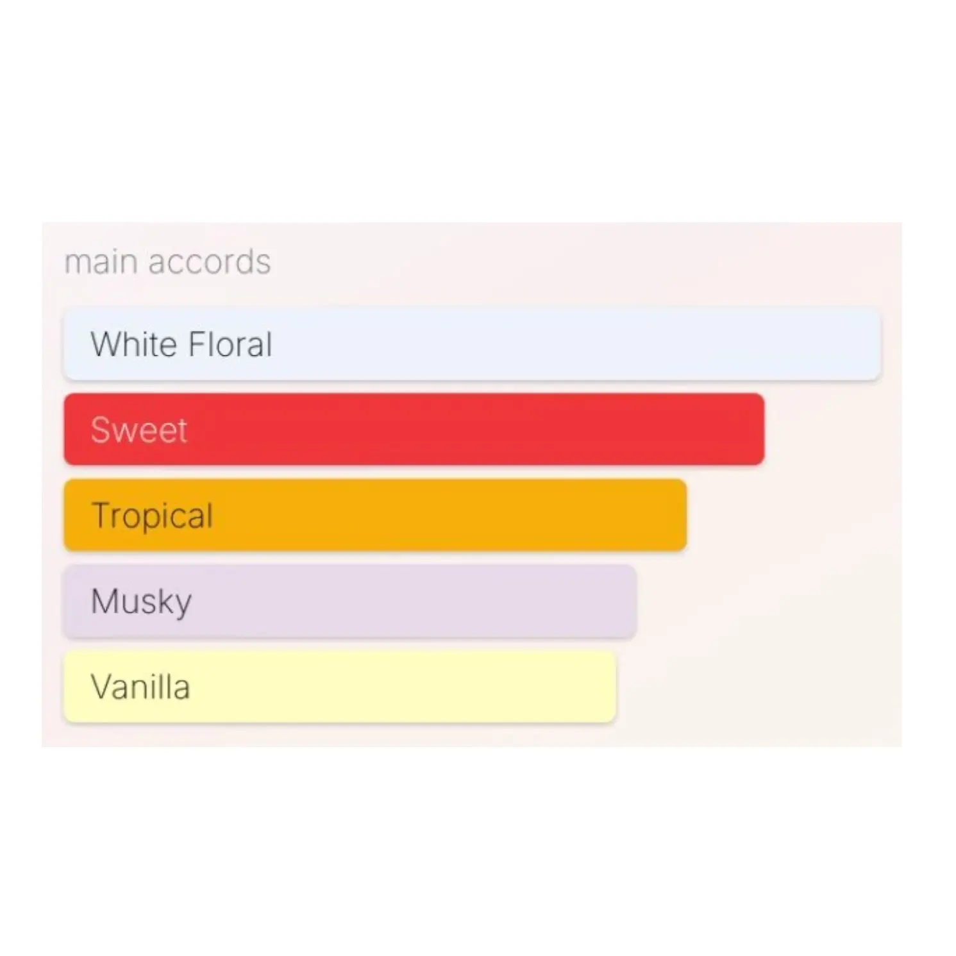Open the Vanilla accord entry
Image resolution: width=956 pixels, height=956 pixels.
pyautogui.click(x=340, y=687)
